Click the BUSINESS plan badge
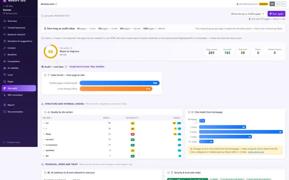Viewport: 289px width, 180px height. [x=263, y=4]
